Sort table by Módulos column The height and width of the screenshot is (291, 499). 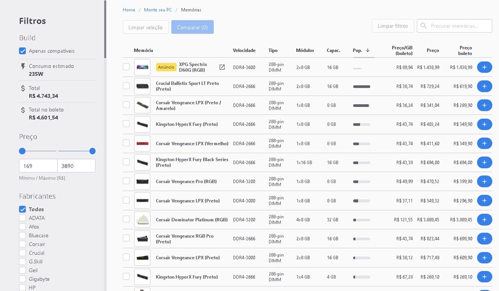(x=305, y=50)
